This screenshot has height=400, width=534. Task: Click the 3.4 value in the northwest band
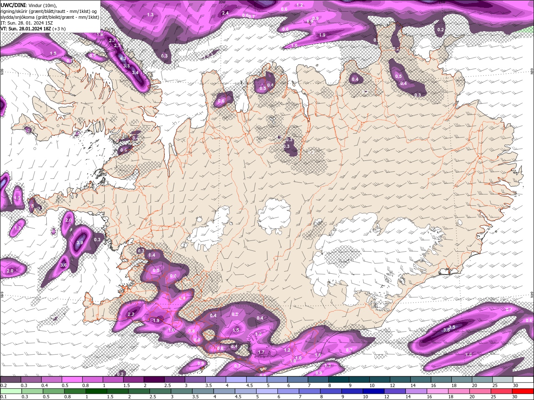click(135, 72)
